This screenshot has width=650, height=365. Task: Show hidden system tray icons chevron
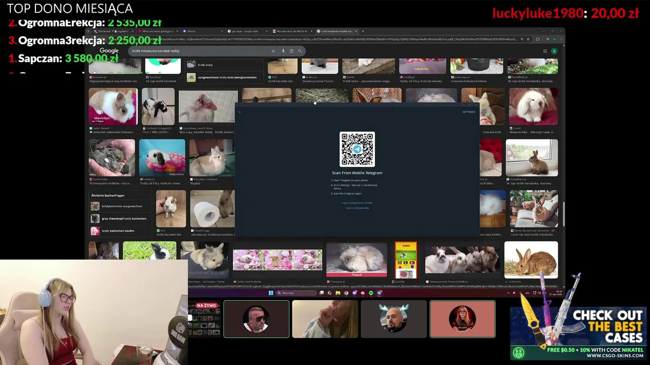point(508,293)
